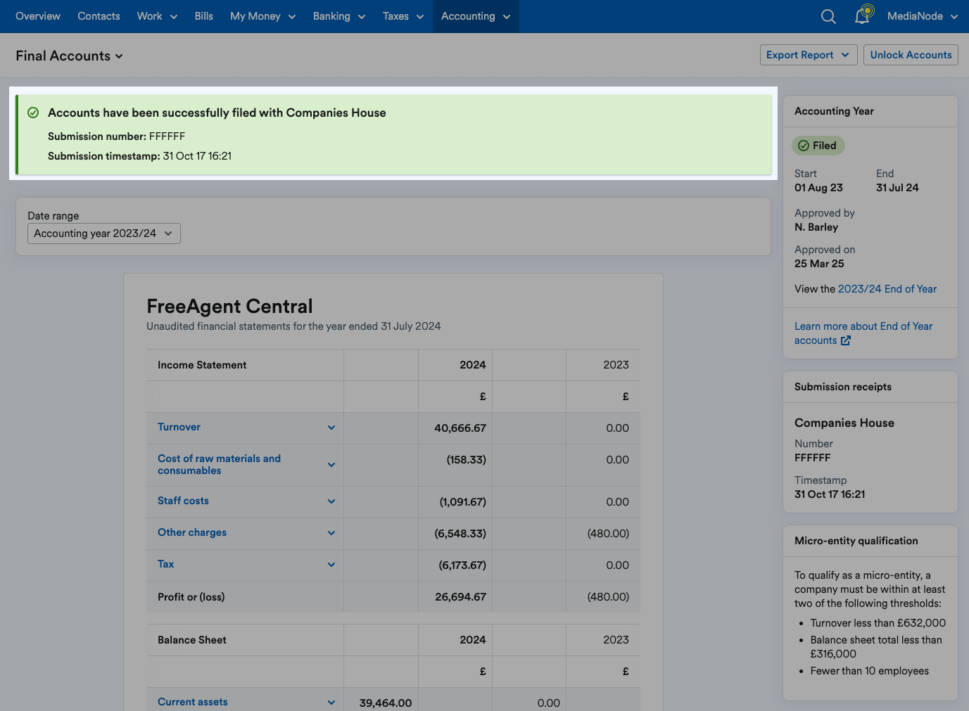The image size is (969, 711).
Task: Click the Unlock Accounts button
Action: tap(911, 55)
